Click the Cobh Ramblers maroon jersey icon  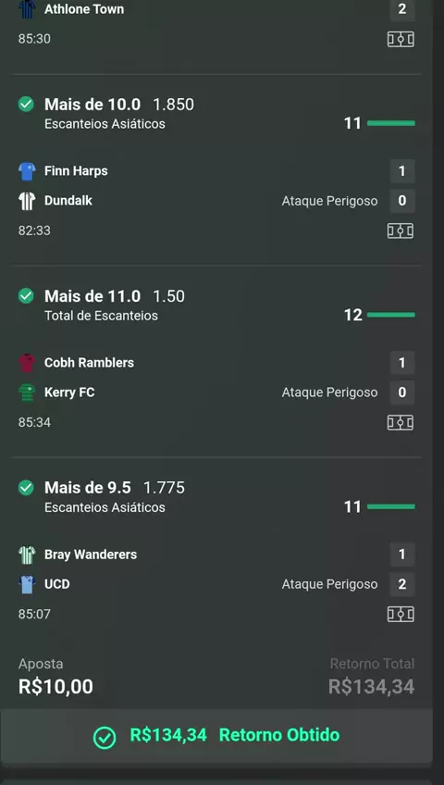click(x=27, y=363)
